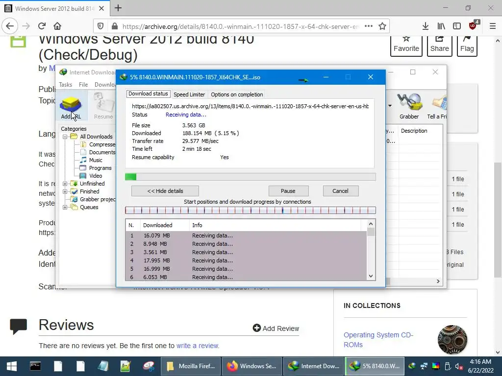502x376 pixels.
Task: Click the IDM system tray icon
Action: [x=412, y=366]
